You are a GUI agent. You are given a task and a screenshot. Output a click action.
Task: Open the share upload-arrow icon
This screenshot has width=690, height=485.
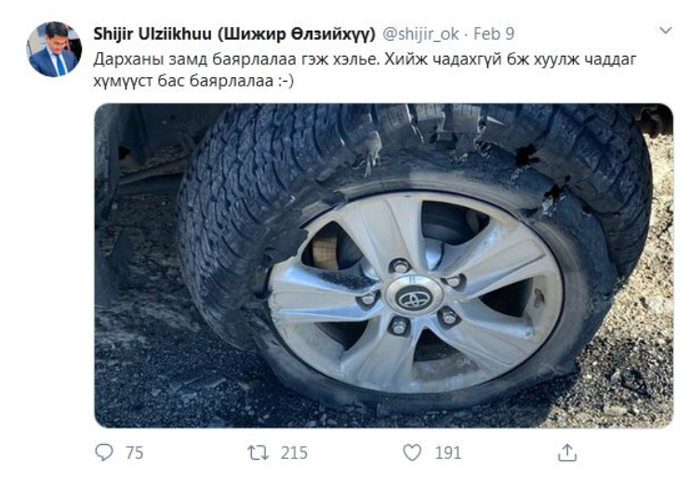(567, 452)
